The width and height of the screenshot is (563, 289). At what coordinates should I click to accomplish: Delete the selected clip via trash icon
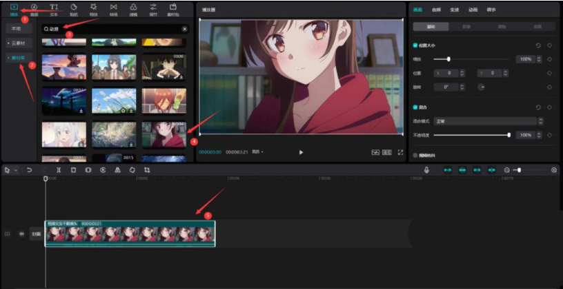[x=74, y=171]
